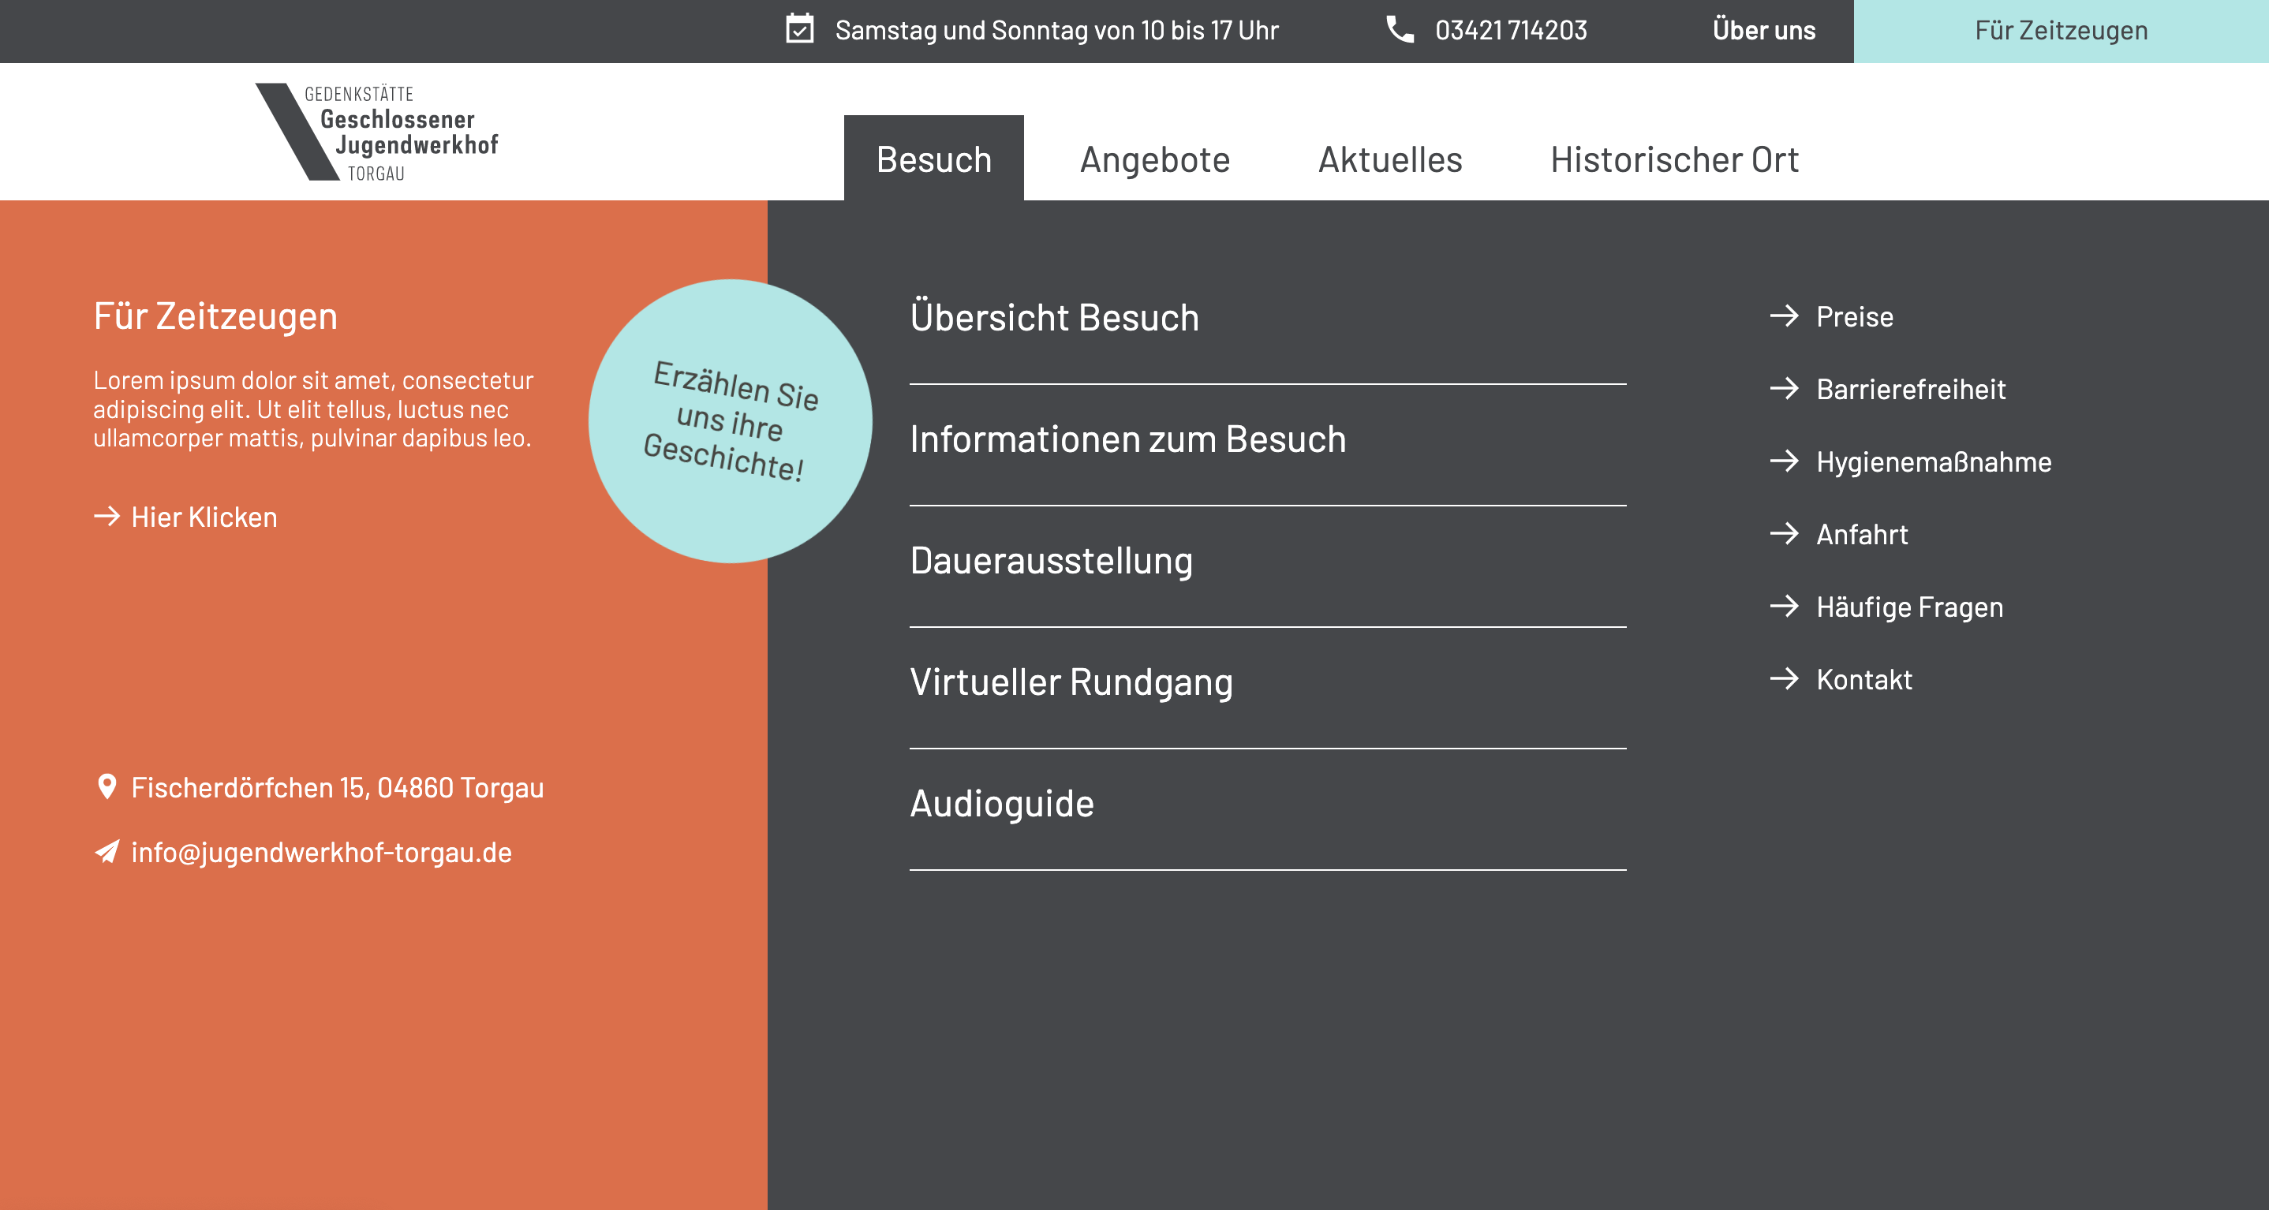This screenshot has width=2269, height=1210.
Task: Click the Gedenkstätte Jugendwerkhof Torgau logo
Action: (377, 132)
